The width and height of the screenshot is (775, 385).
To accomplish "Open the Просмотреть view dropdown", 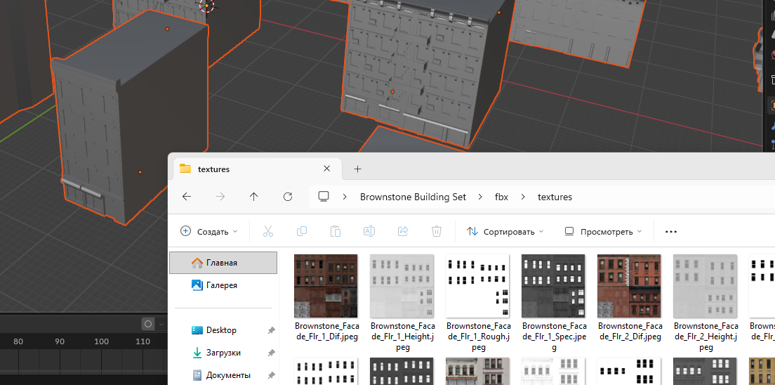I will coord(603,231).
